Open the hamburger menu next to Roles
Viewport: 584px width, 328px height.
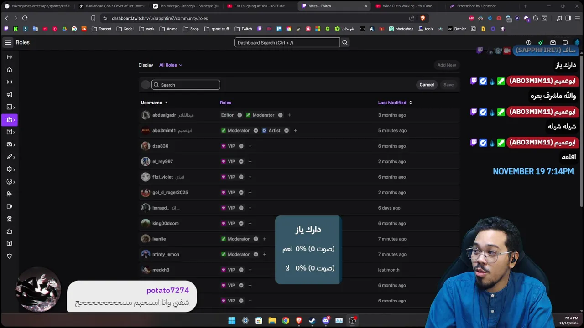coord(8,42)
